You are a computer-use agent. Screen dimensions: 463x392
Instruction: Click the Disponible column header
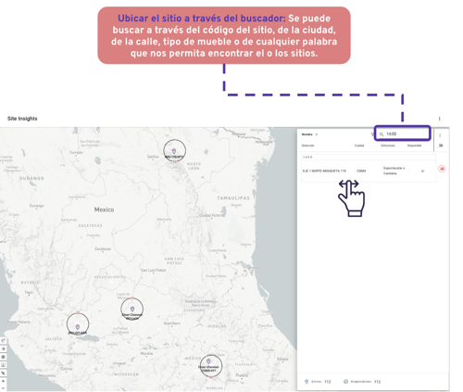point(414,145)
